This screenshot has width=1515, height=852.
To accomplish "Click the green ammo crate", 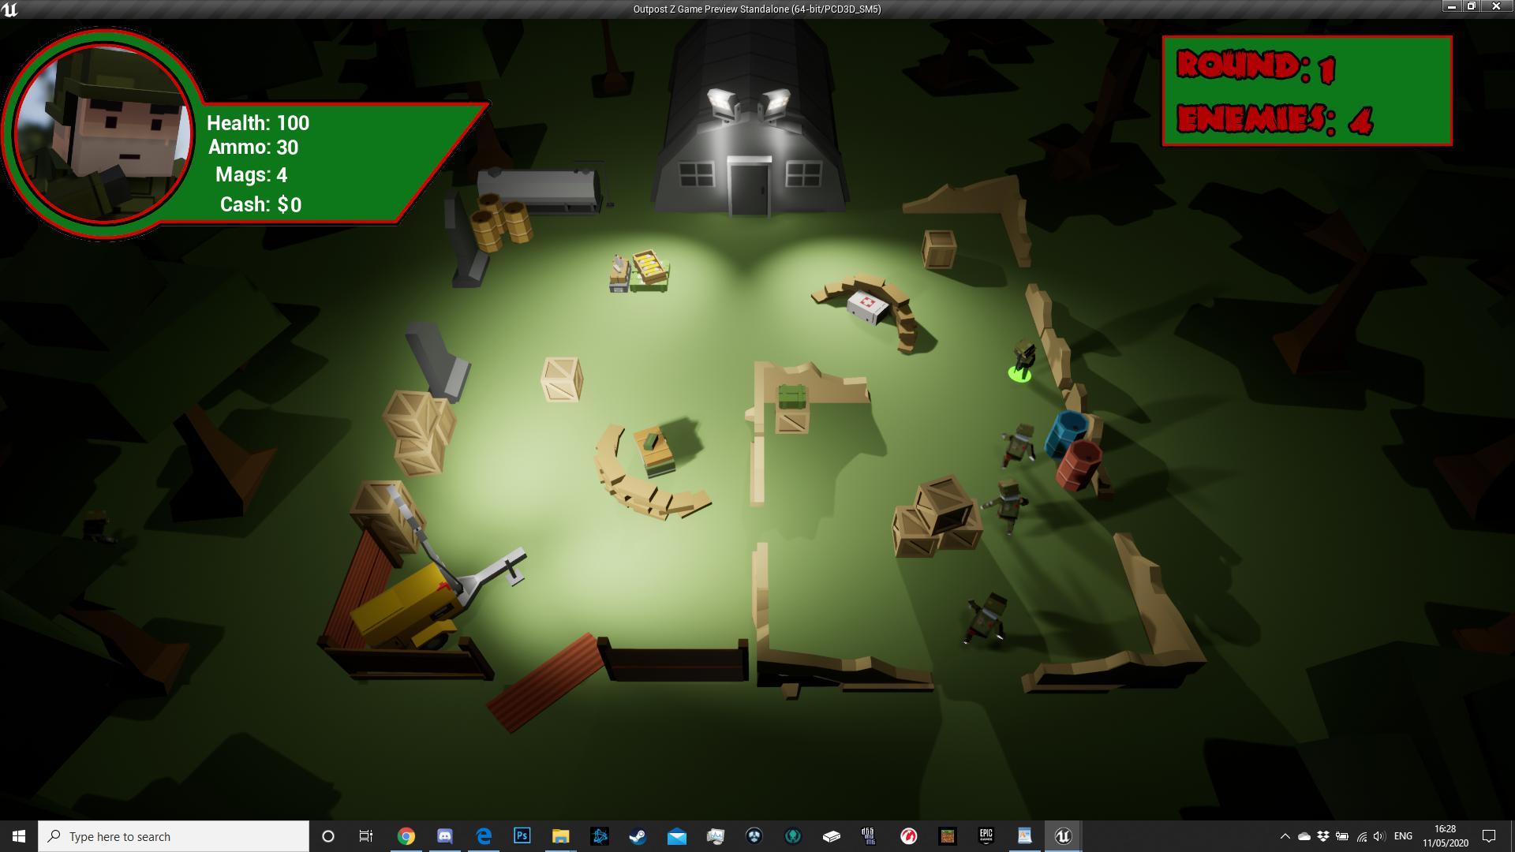I will (792, 395).
